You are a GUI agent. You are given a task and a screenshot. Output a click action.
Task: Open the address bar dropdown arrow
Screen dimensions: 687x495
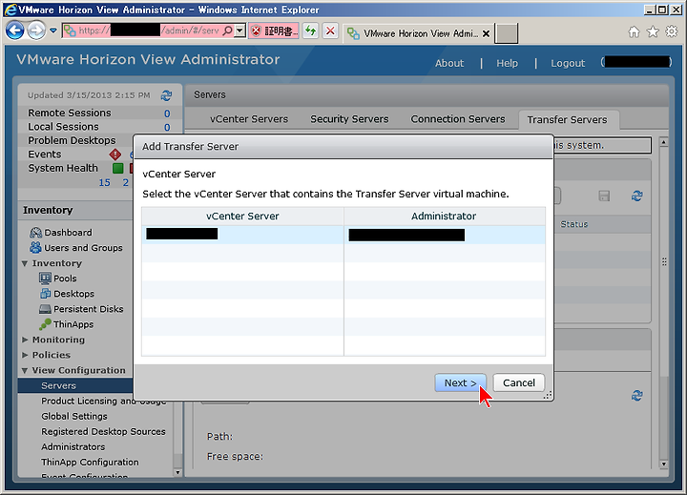click(239, 31)
